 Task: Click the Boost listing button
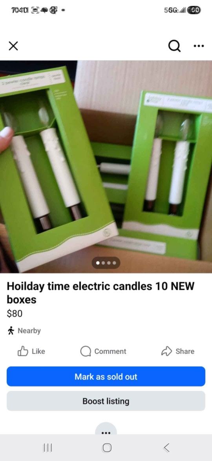point(106,401)
